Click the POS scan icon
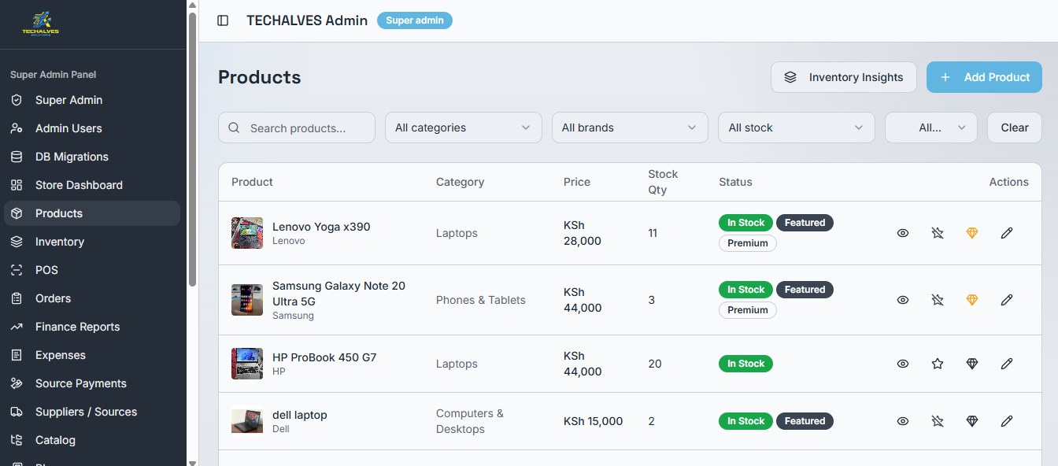The width and height of the screenshot is (1058, 466). pyautogui.click(x=17, y=270)
